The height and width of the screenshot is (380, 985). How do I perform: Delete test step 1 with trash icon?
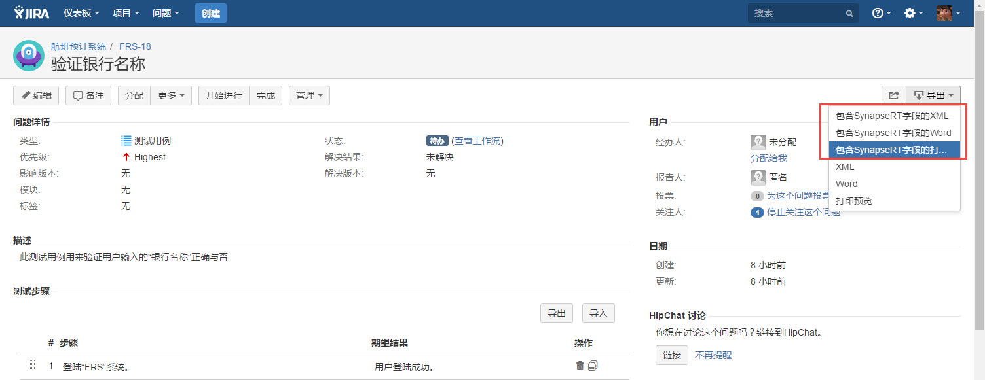pyautogui.click(x=580, y=366)
